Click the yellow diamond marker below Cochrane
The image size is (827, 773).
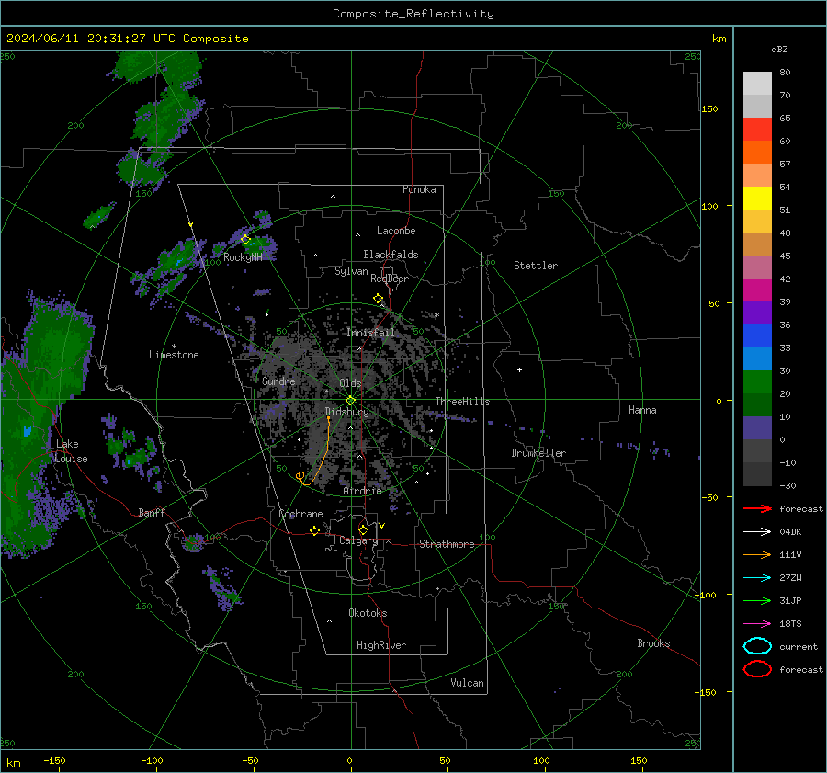[314, 531]
